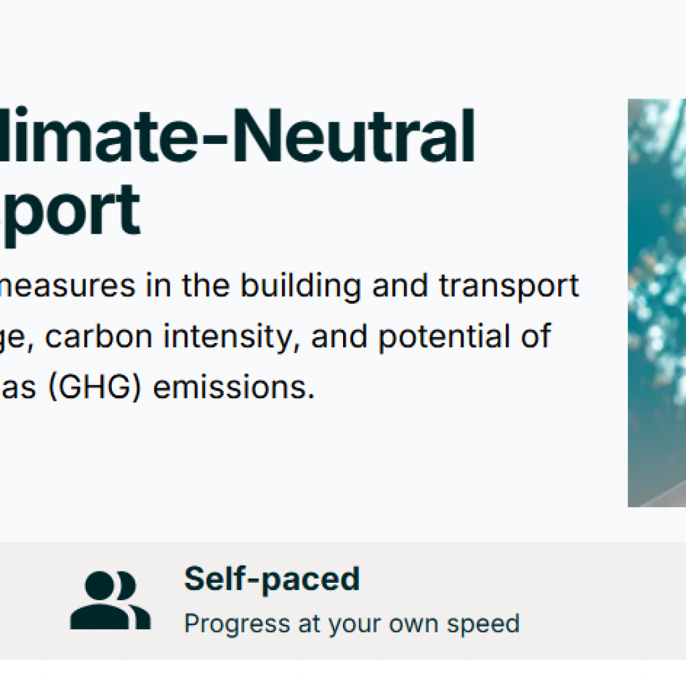Click the self-paced people icon

point(111,600)
